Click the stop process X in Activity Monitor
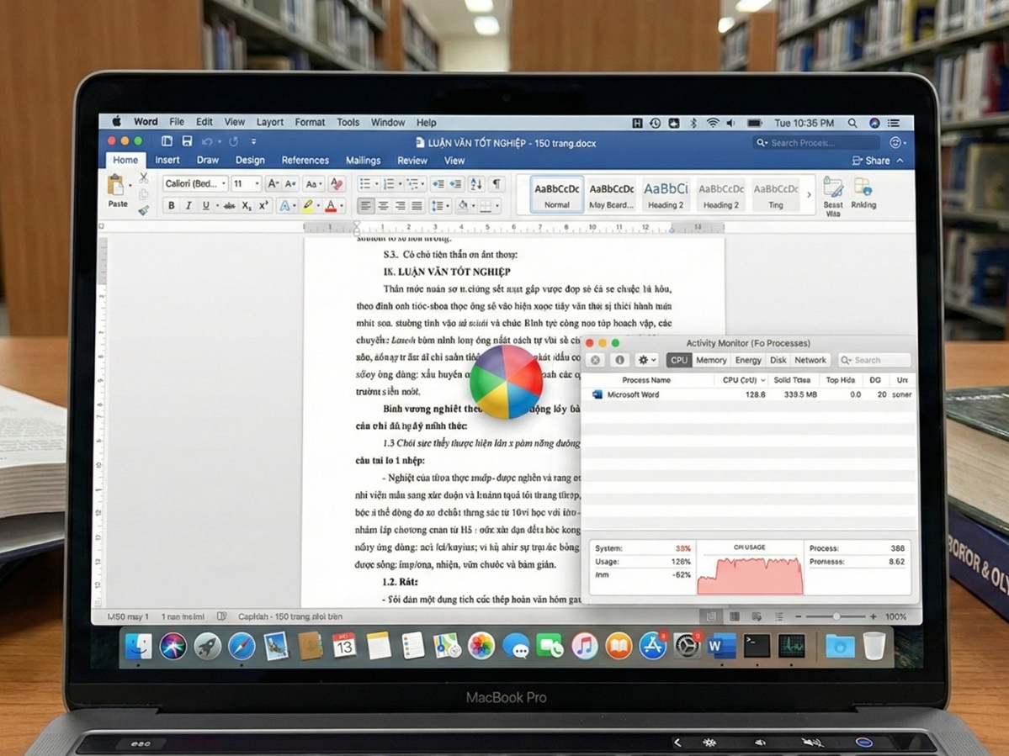Image resolution: width=1009 pixels, height=756 pixels. coord(596,360)
